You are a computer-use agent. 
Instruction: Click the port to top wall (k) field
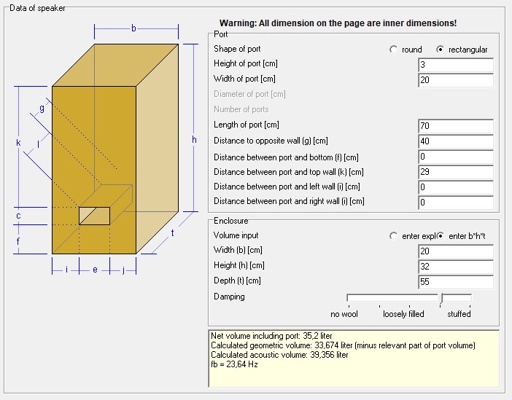click(456, 172)
